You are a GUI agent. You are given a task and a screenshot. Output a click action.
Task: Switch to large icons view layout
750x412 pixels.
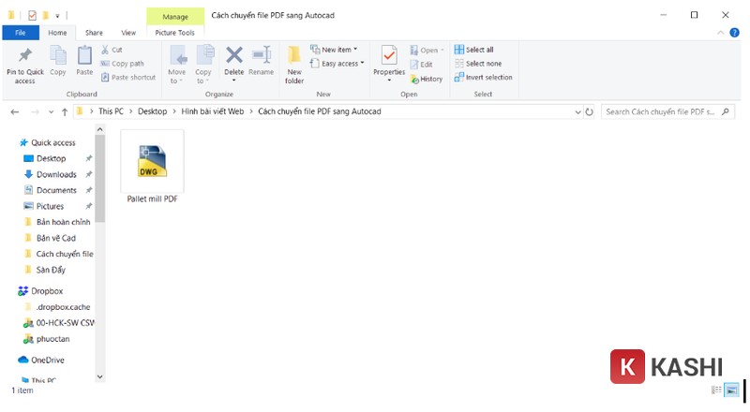click(731, 390)
